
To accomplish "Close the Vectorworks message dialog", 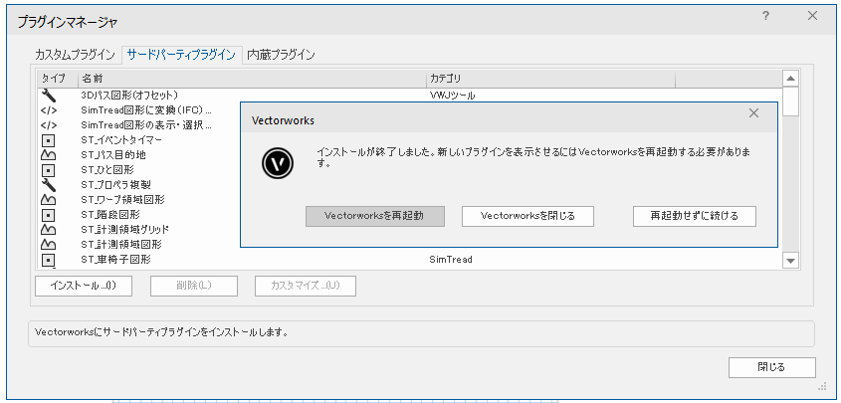I will [x=753, y=113].
